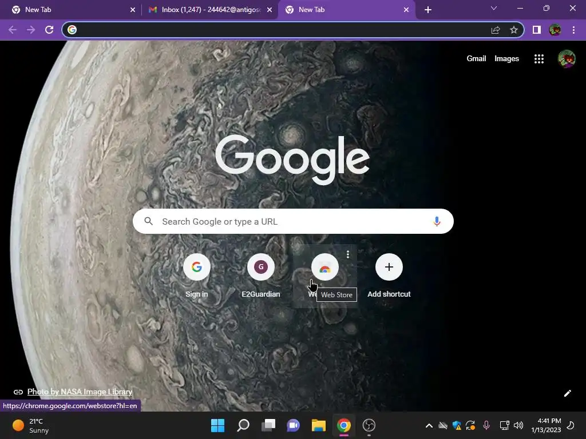Show hidden system tray icons

pos(429,425)
